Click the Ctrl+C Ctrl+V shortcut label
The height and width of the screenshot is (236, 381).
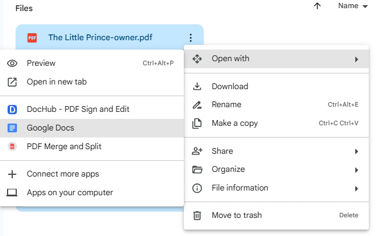(x=338, y=123)
